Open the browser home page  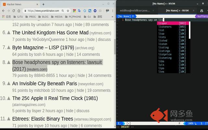(19, 11)
